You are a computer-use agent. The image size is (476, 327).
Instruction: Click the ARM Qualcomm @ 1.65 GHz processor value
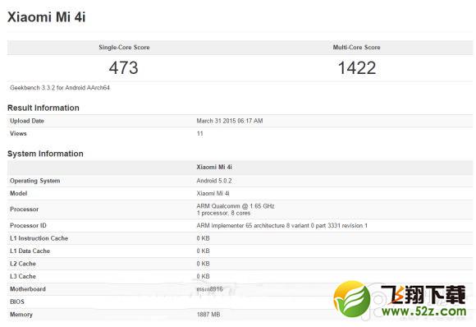236,206
